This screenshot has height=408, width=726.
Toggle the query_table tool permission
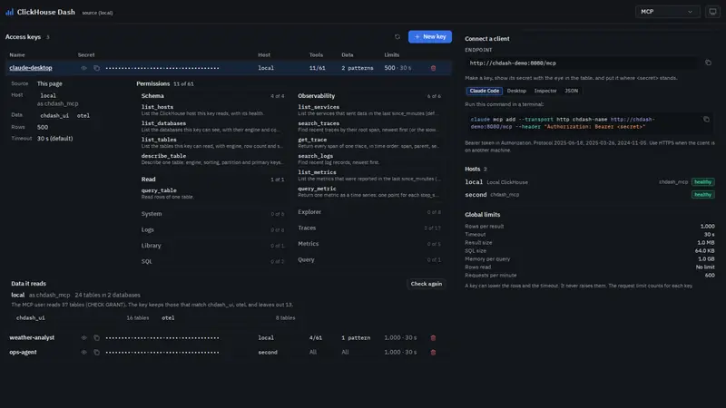point(212,193)
